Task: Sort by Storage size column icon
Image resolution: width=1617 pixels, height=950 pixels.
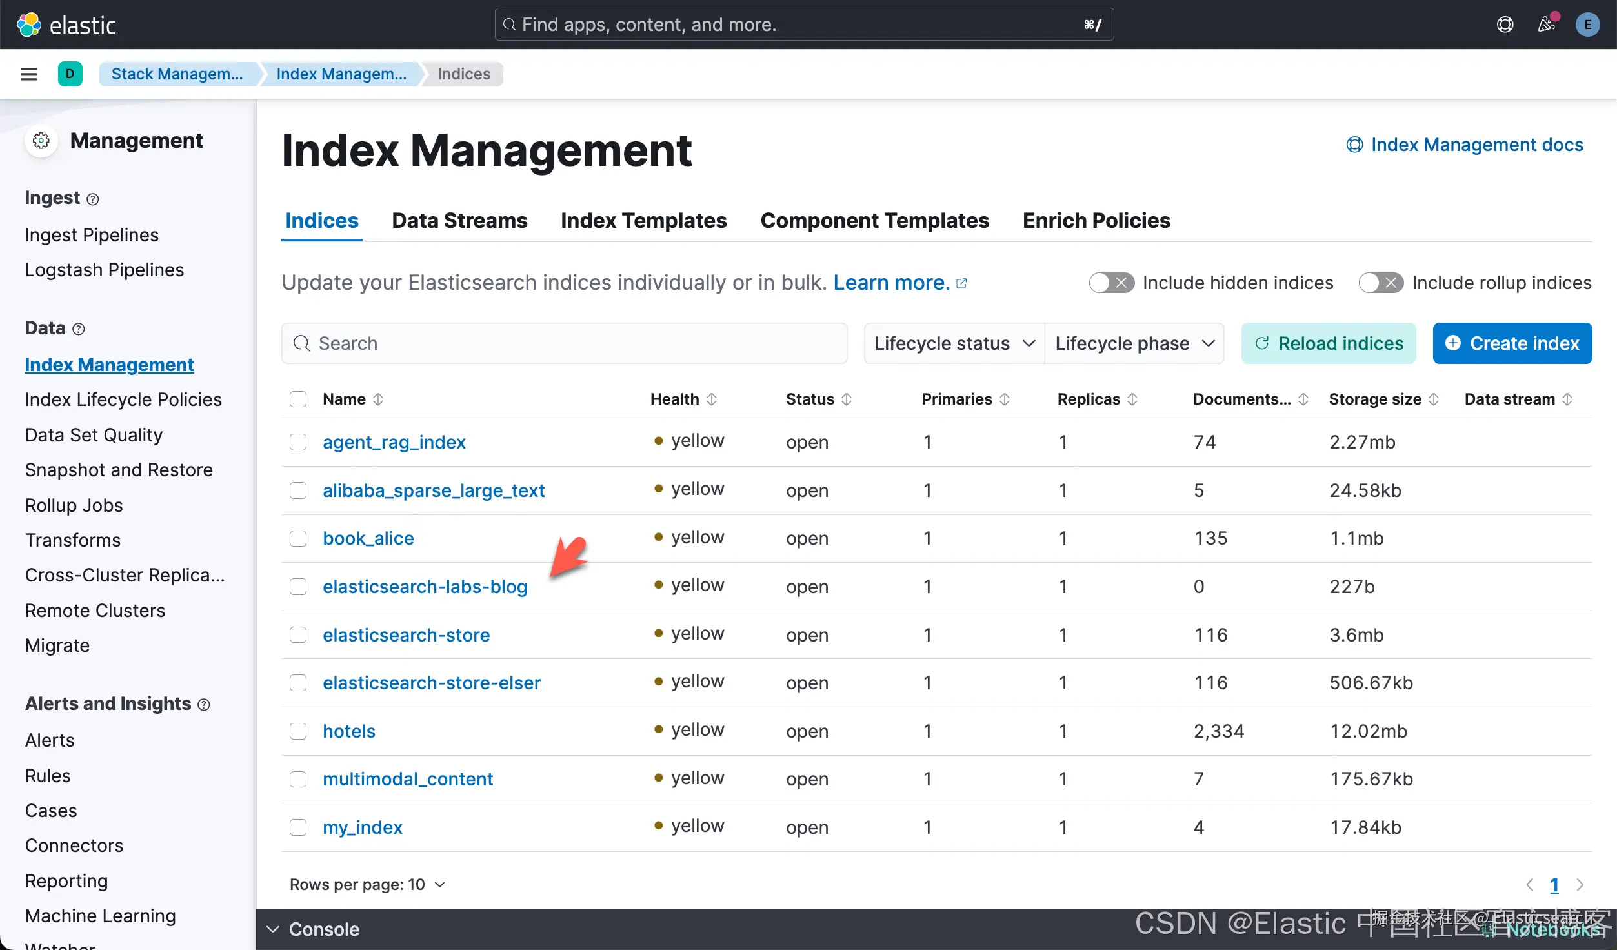Action: 1434,399
